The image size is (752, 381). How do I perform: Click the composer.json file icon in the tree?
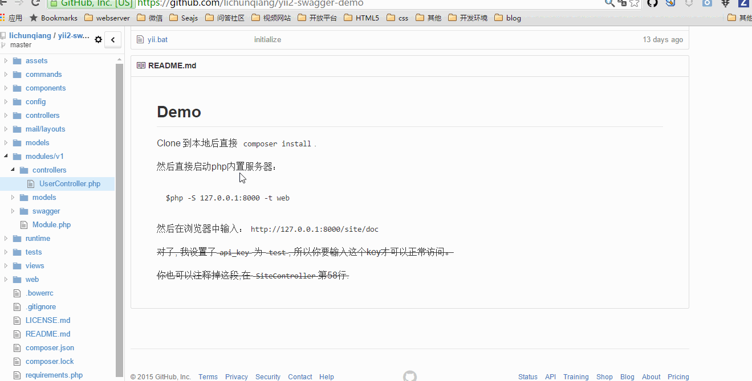coord(17,348)
